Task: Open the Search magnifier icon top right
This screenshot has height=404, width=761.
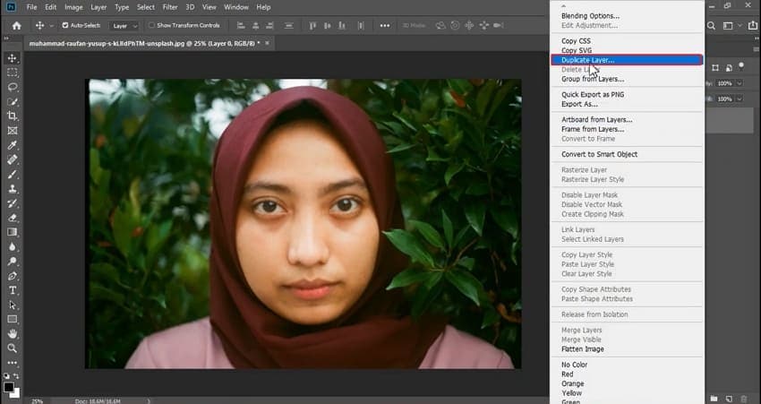Action: (711, 26)
